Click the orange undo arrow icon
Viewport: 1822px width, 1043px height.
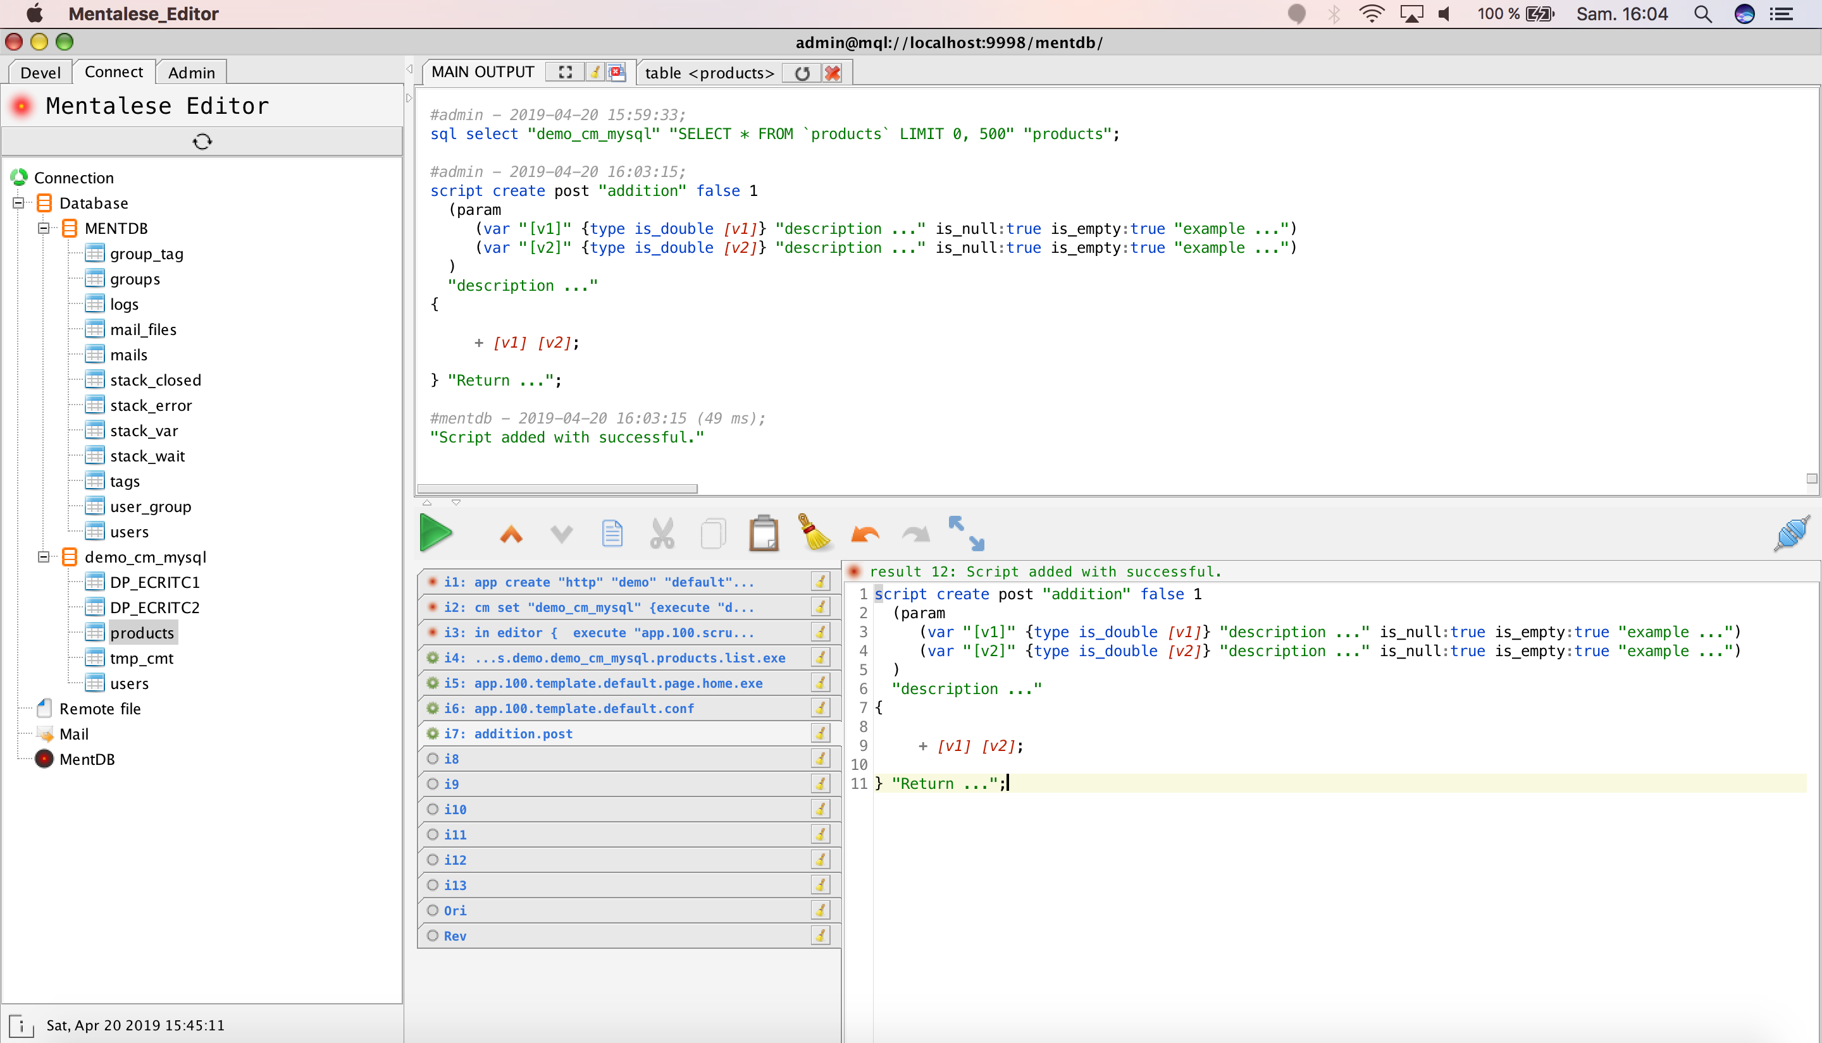tap(865, 534)
